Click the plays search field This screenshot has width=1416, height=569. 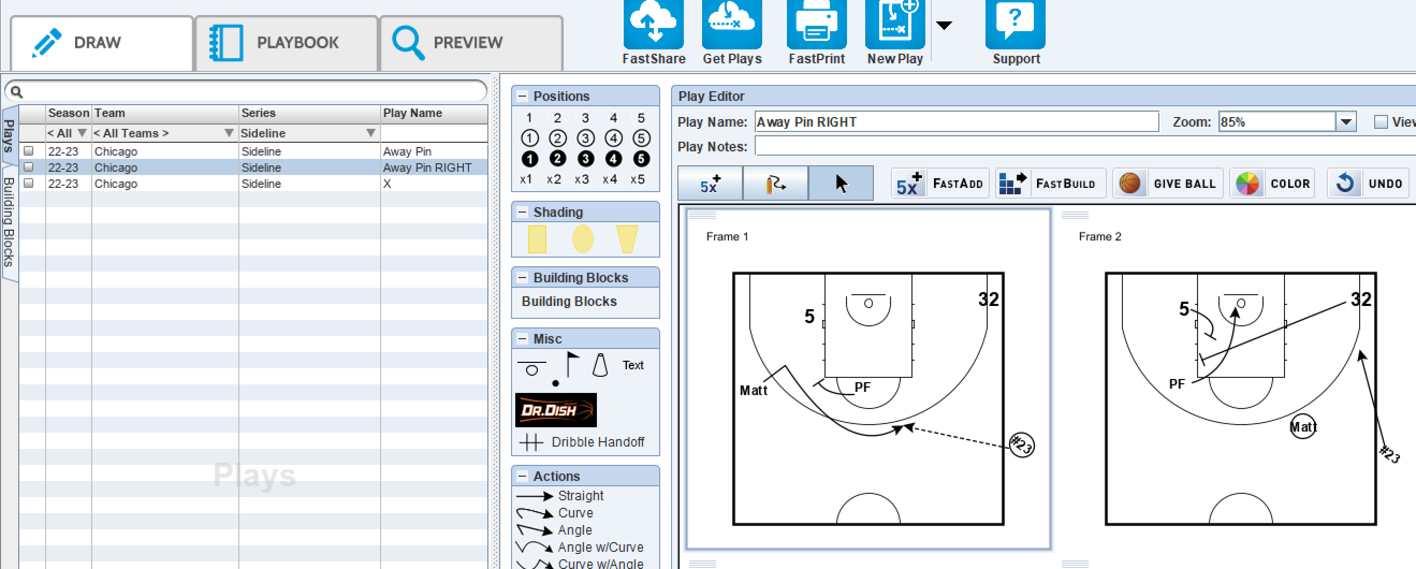246,91
